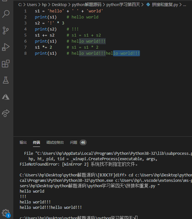Click the Python file icon in breadcrumb

(x=148, y=5)
